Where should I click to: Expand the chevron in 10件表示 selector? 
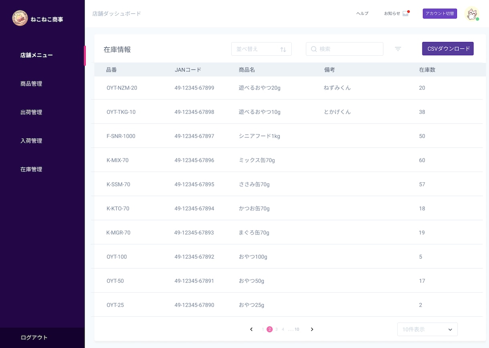(x=450, y=330)
